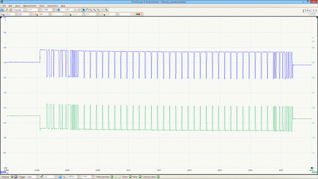Click the home startup settings icon
Image resolution: width=318 pixels, height=179 pixels.
click(x=11, y=10)
